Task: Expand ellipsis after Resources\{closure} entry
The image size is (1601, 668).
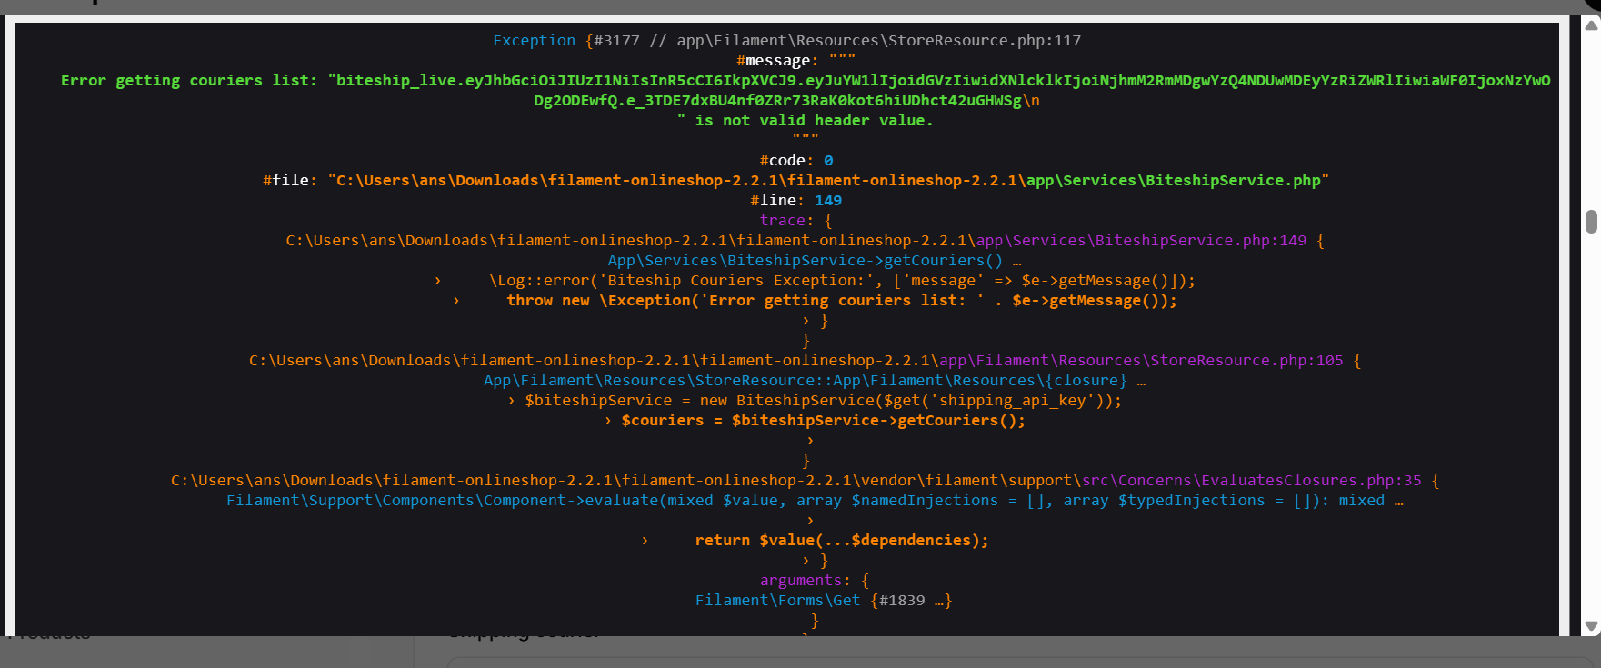Action: click(x=1141, y=381)
